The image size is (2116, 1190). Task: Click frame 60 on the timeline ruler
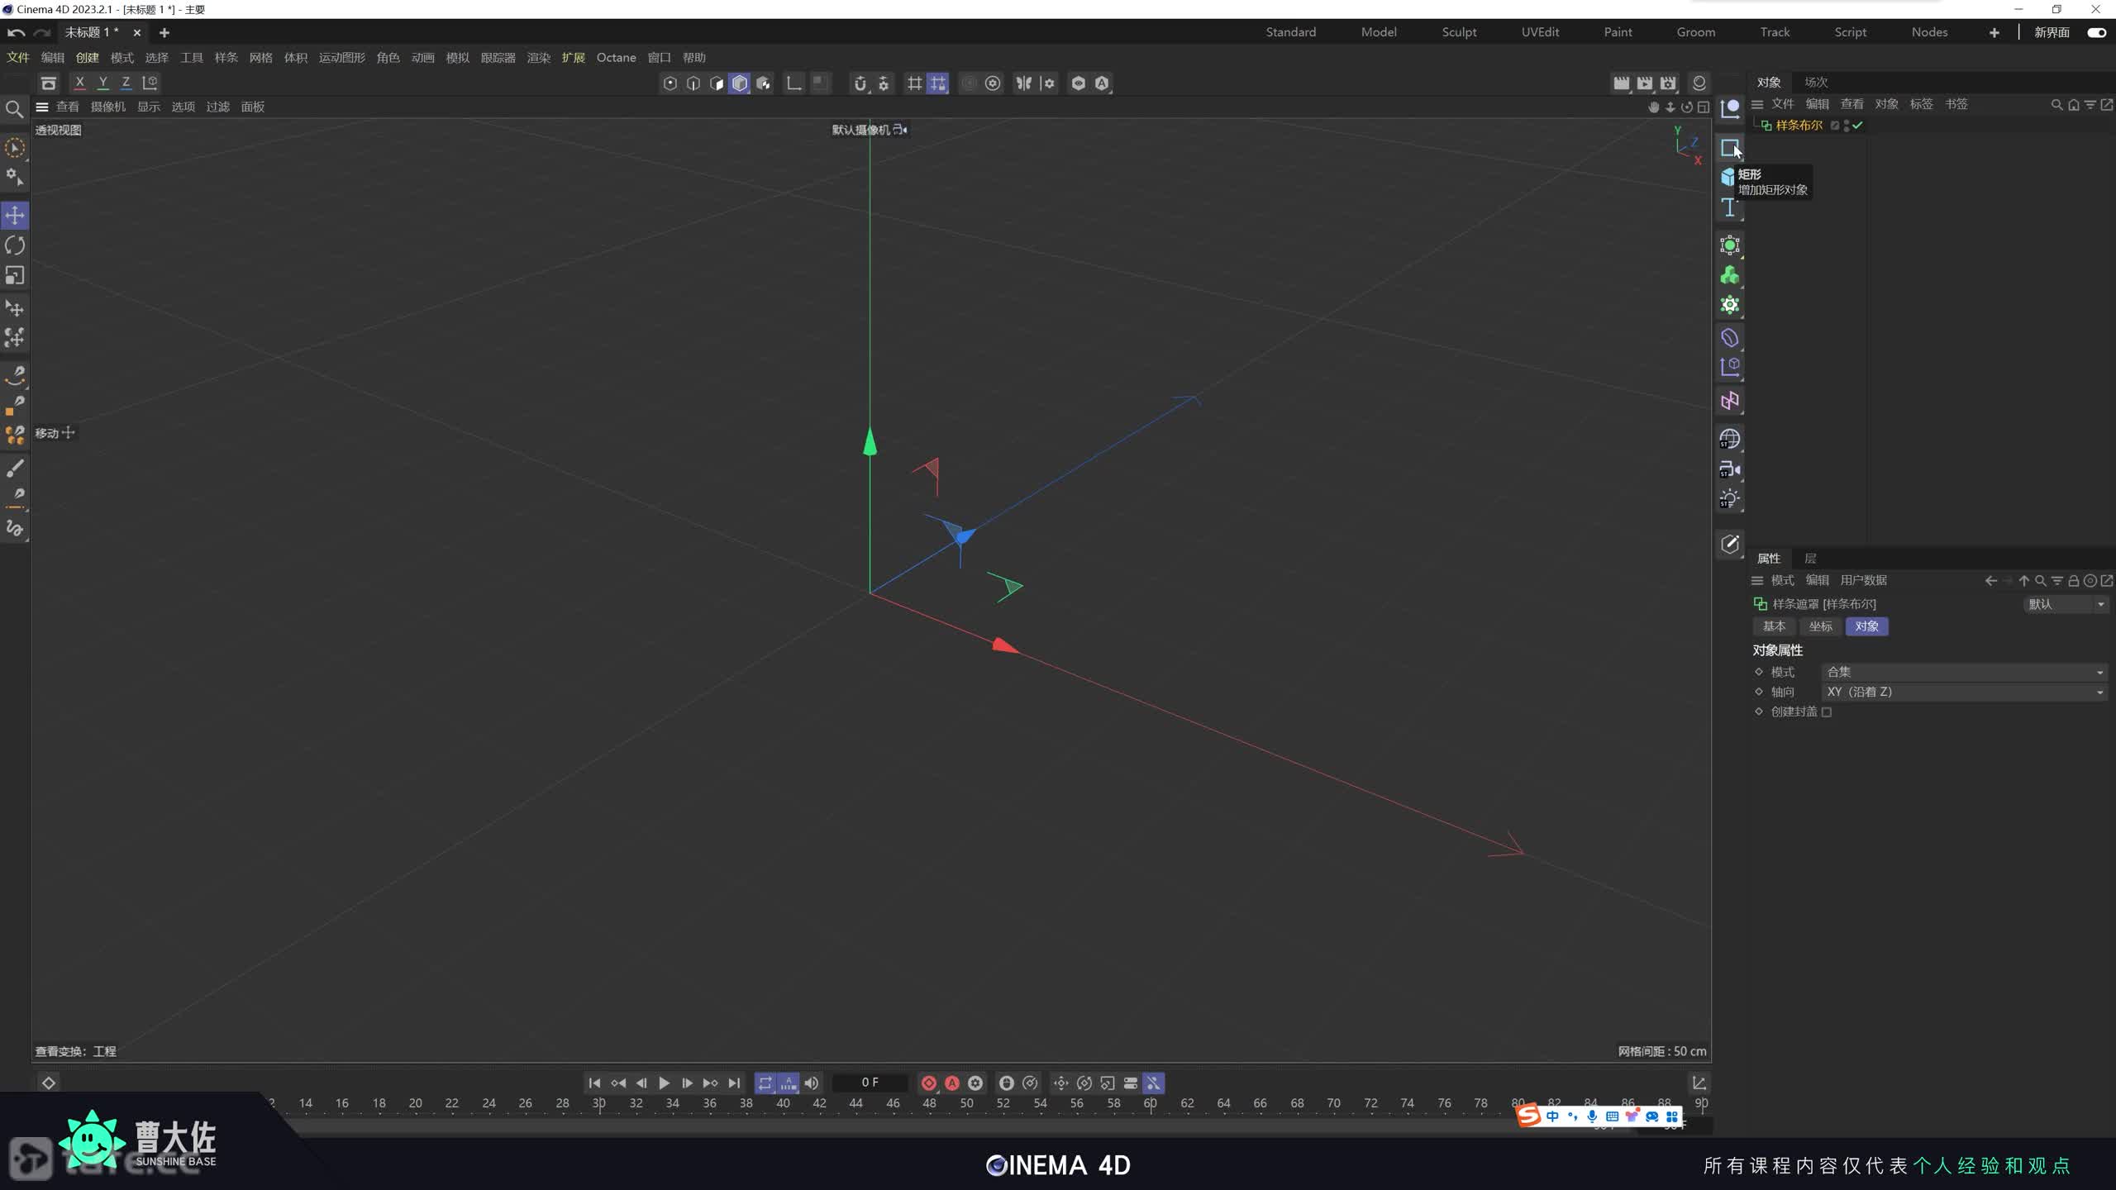pyautogui.click(x=1150, y=1103)
